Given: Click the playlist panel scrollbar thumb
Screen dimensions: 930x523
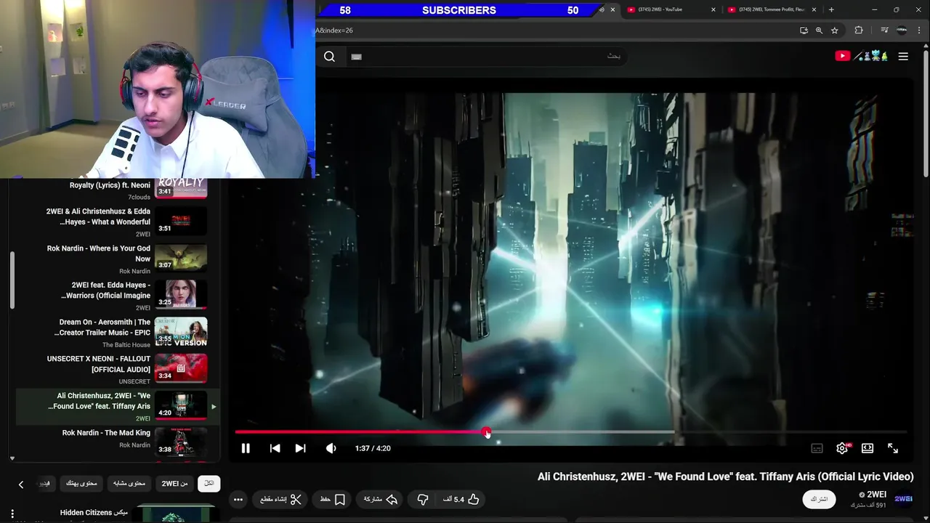Looking at the screenshot, I should (x=12, y=280).
